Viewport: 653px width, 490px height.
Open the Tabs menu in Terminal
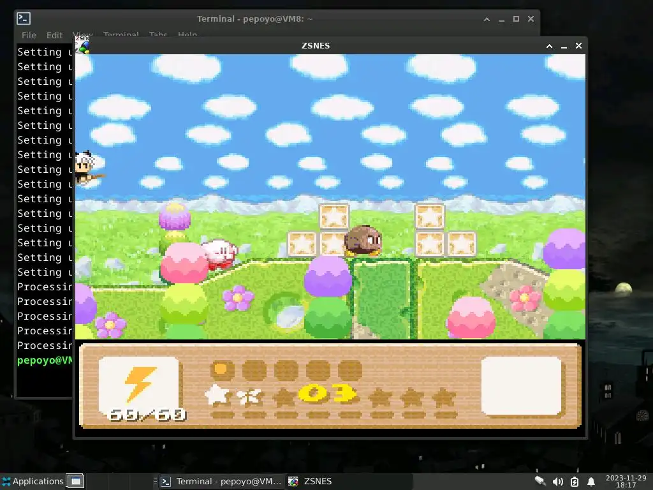pyautogui.click(x=158, y=34)
